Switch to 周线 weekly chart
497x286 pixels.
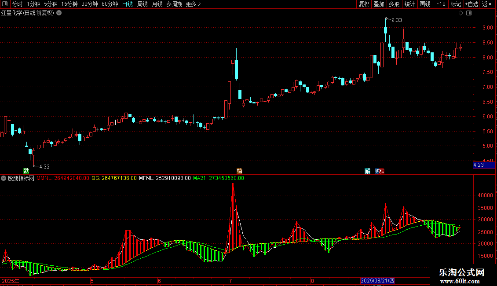pos(143,4)
